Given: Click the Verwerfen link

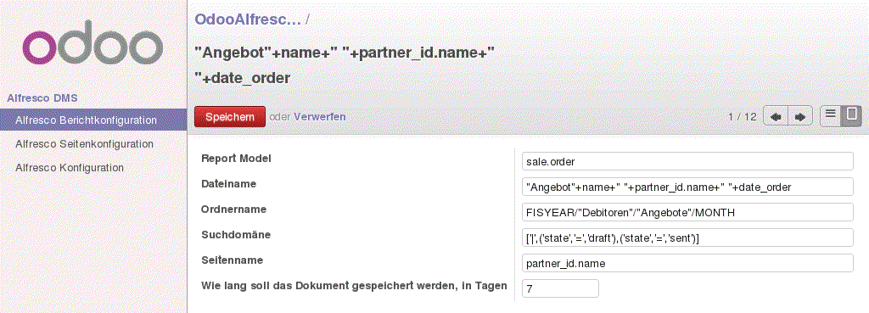Looking at the screenshot, I should tap(320, 117).
